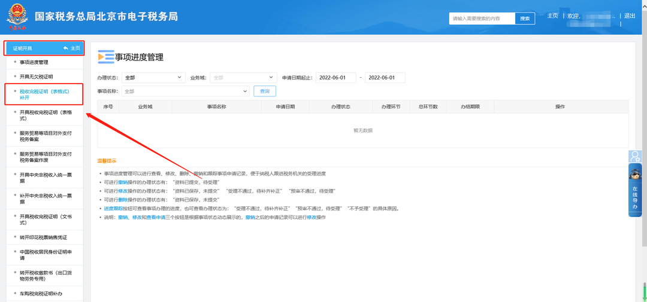Click 国家税务总局北京市电子税务局 site title
647x302 pixels.
click(106, 17)
